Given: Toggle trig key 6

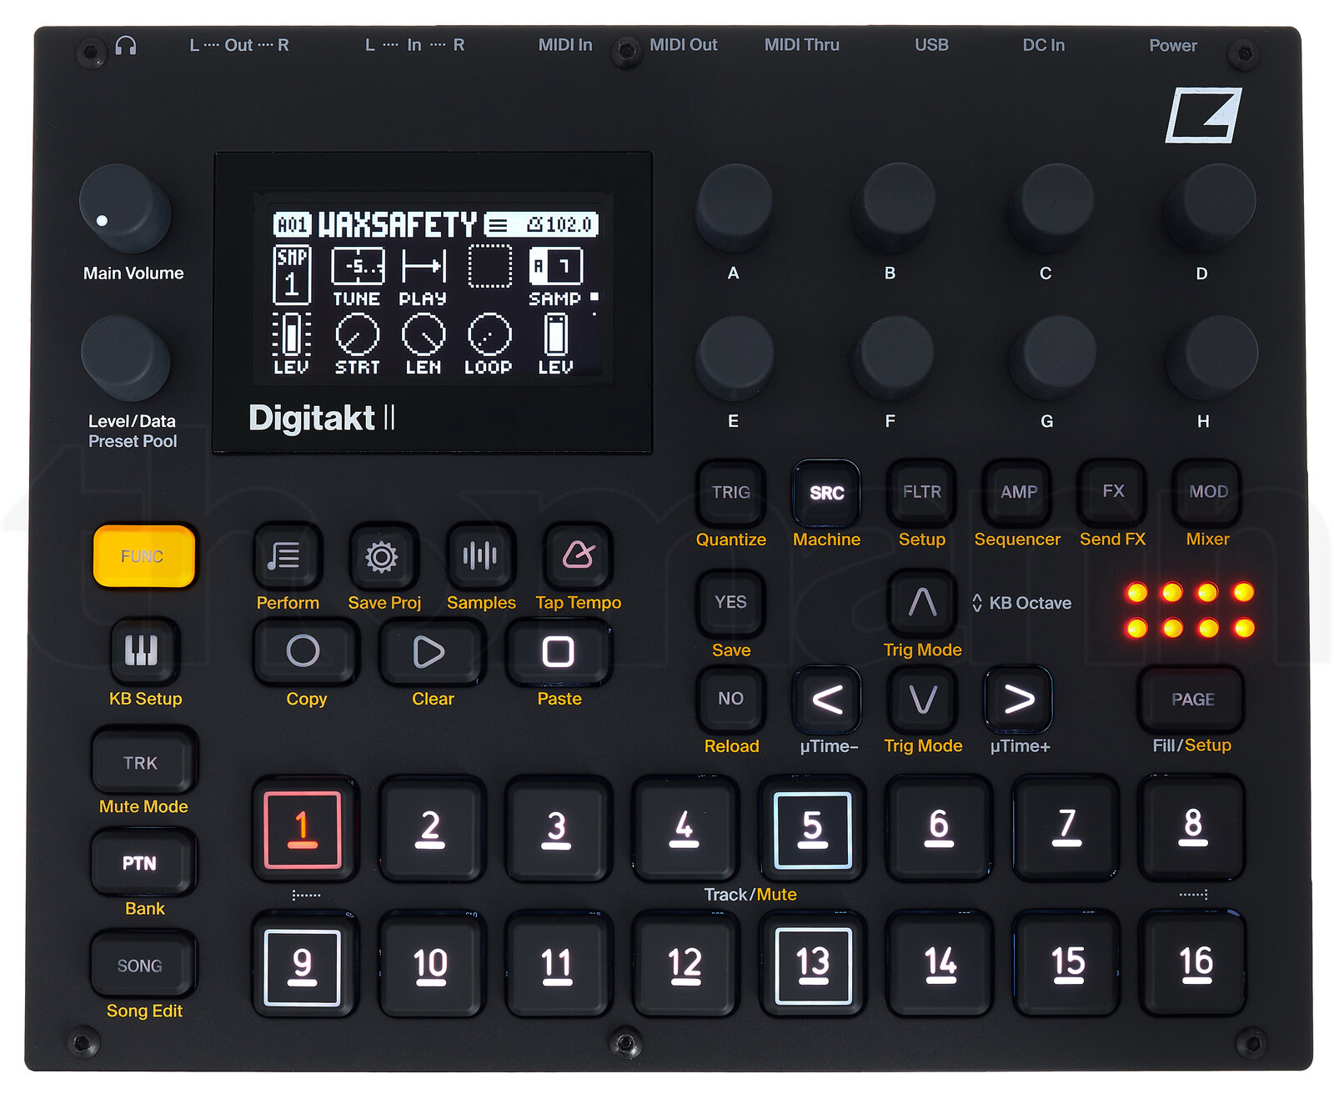Looking at the screenshot, I should tap(939, 829).
